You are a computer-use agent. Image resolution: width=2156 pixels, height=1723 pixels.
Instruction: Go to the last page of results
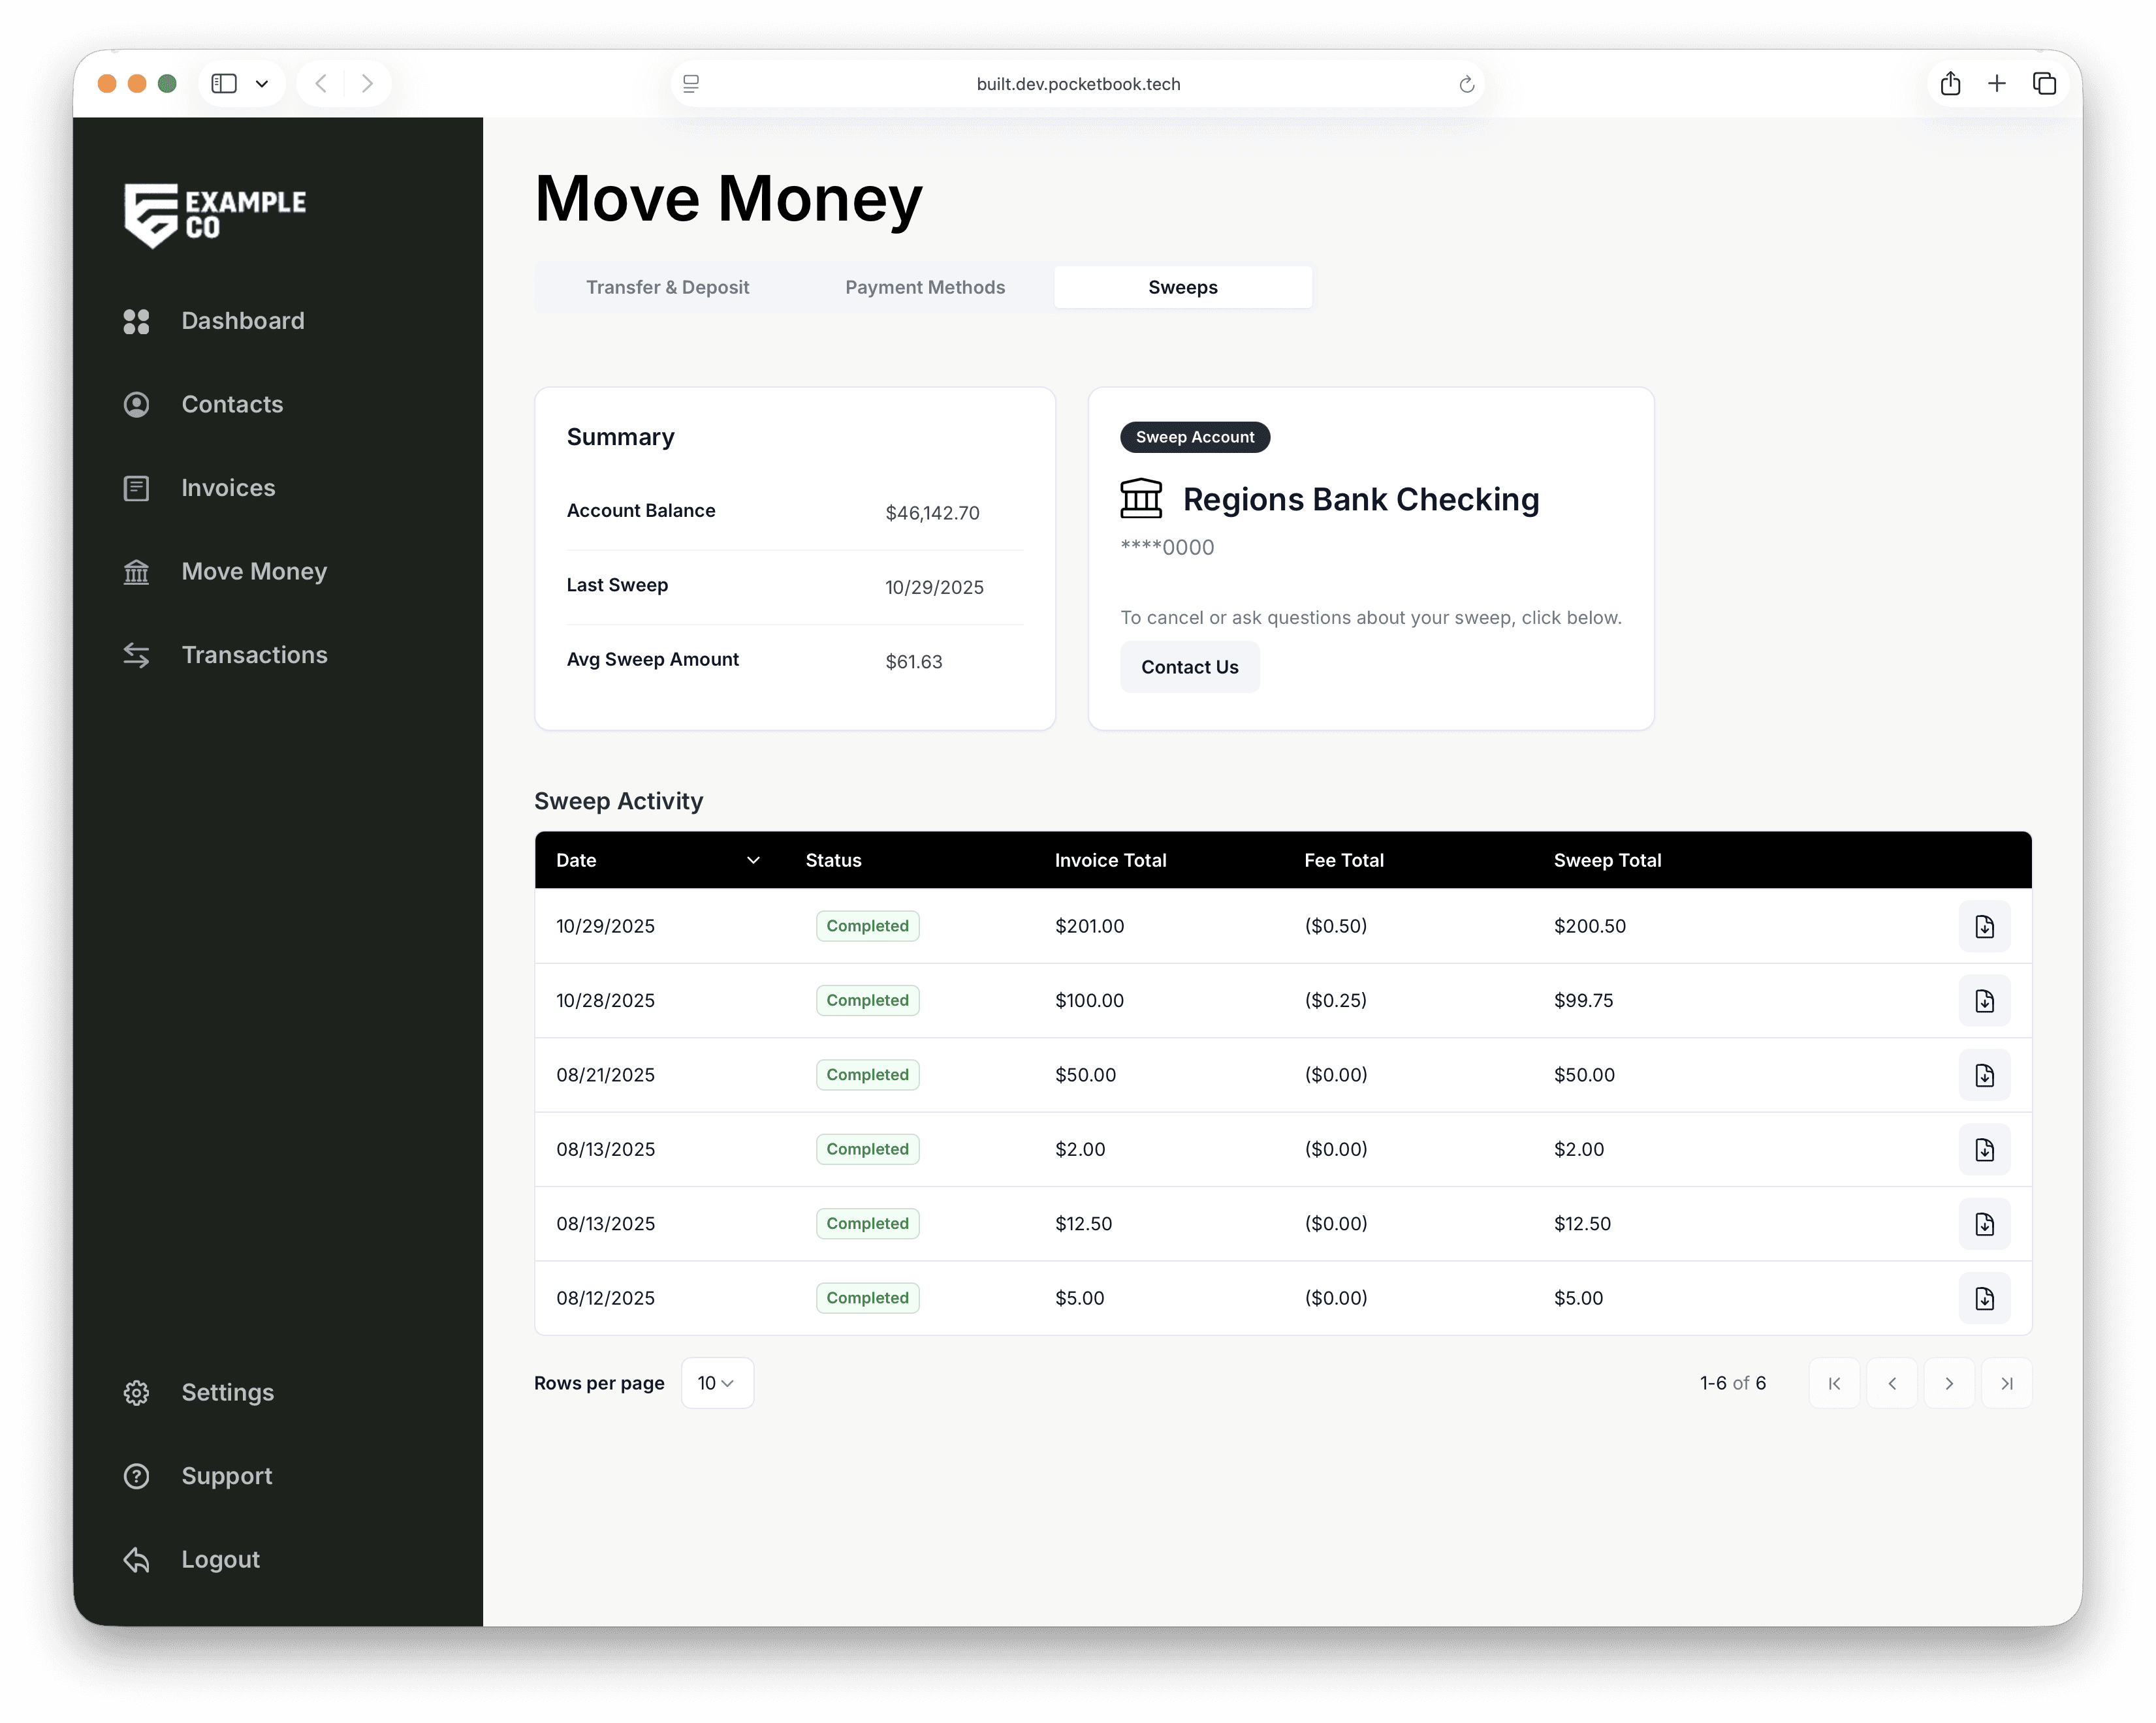2006,1383
